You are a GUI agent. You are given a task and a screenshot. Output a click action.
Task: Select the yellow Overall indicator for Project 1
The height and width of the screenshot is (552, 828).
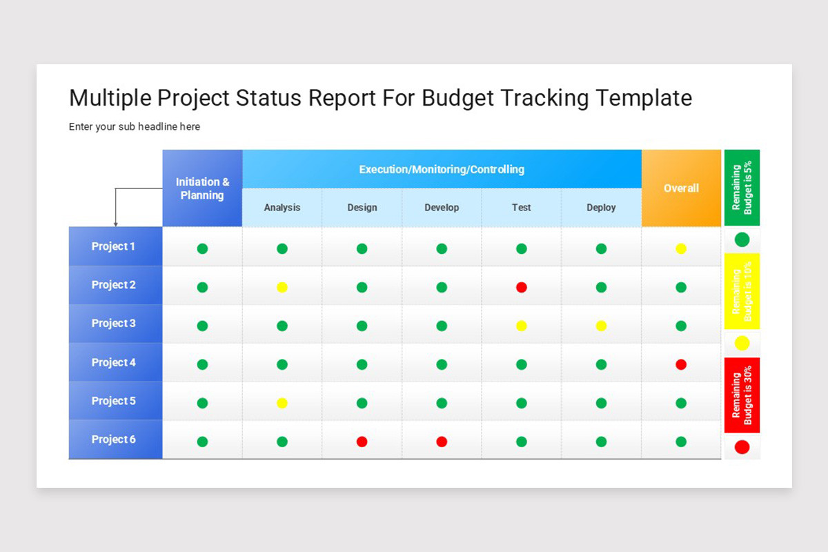pyautogui.click(x=682, y=246)
